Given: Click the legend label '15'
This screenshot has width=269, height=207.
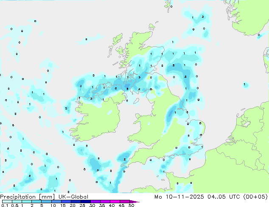Looking at the screenshot, I should [x=63, y=205].
